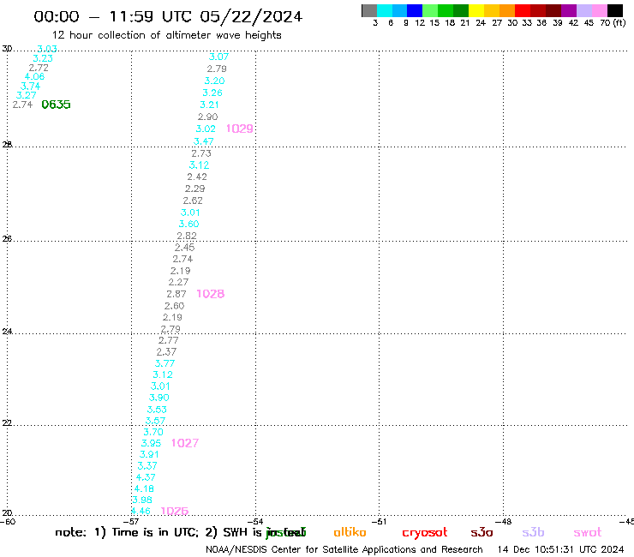Click the wave height value 4.37

tap(146, 477)
